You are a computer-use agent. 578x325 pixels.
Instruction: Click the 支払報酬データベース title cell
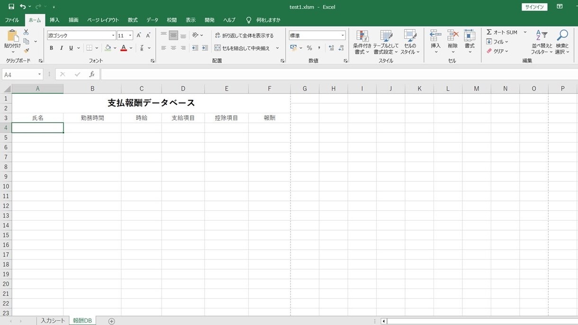click(151, 103)
